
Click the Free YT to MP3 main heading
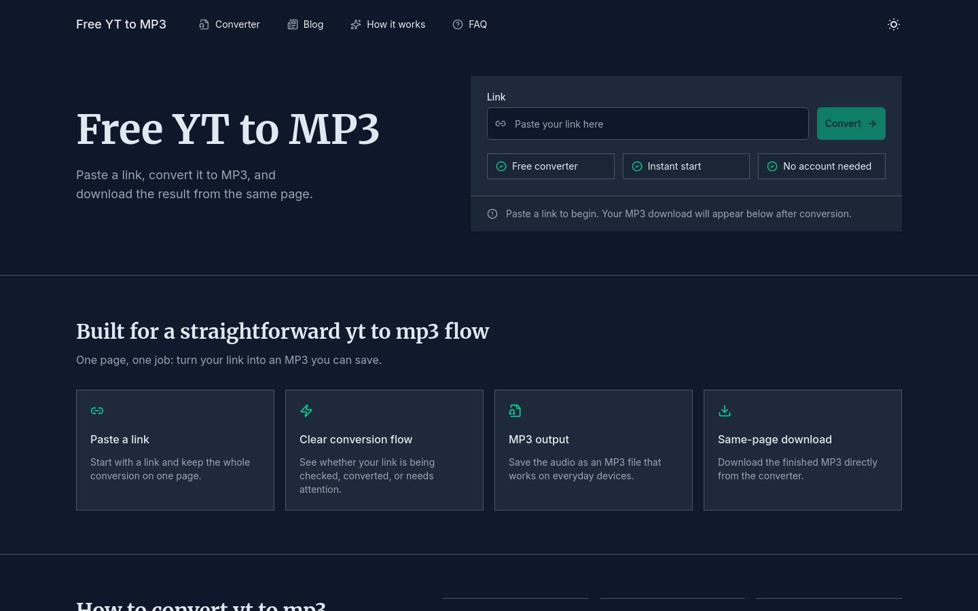(x=228, y=129)
